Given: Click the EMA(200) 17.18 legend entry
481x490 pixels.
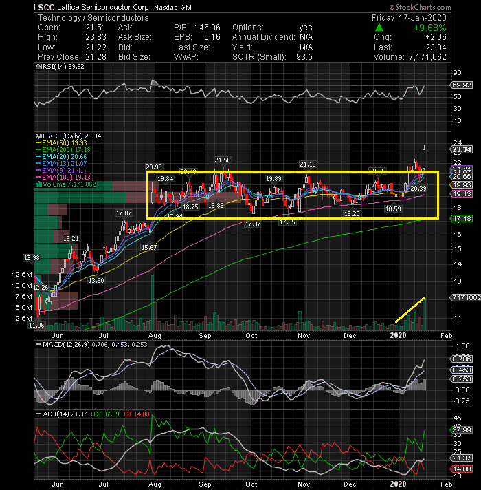Looking at the screenshot, I should coord(63,150).
